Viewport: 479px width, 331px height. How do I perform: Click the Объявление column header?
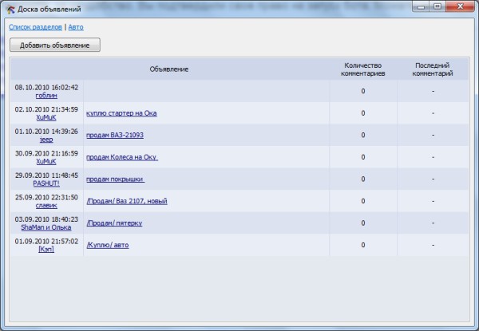pyautogui.click(x=169, y=69)
